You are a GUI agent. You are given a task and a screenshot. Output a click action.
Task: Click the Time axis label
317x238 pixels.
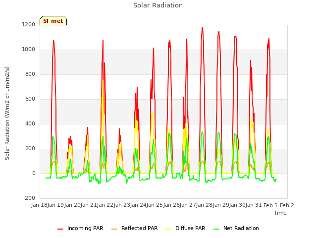tap(280, 213)
